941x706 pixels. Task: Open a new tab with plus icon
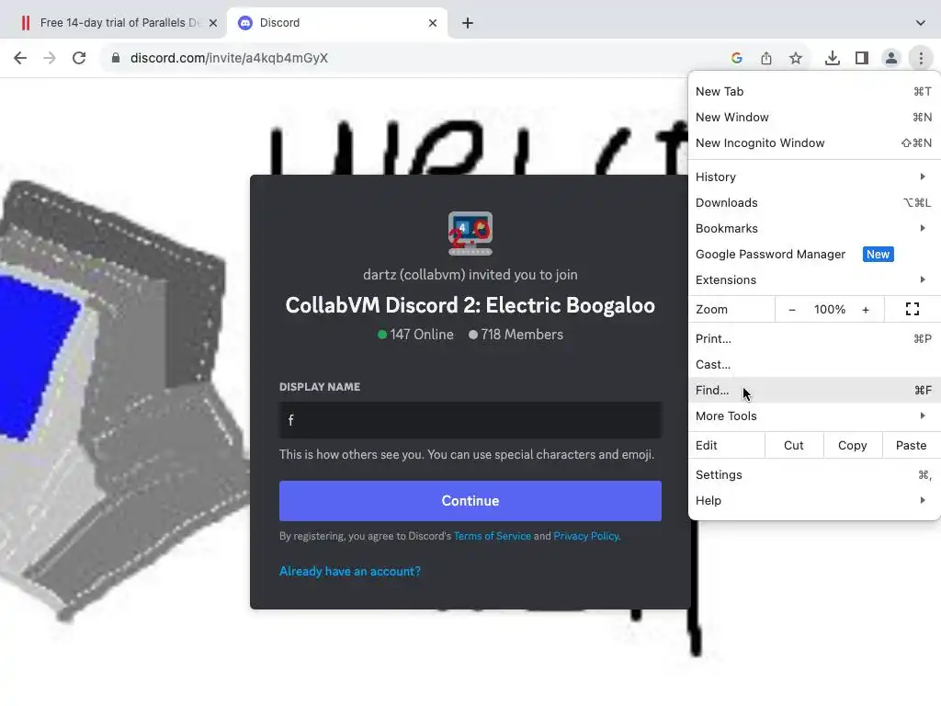tap(468, 23)
